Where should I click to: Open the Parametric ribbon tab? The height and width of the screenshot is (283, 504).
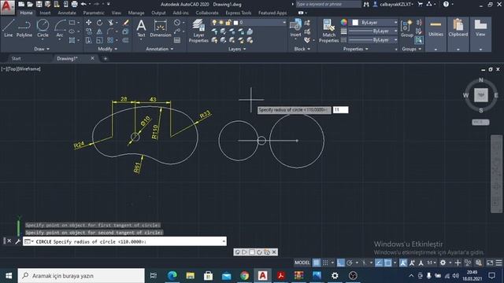pos(94,13)
